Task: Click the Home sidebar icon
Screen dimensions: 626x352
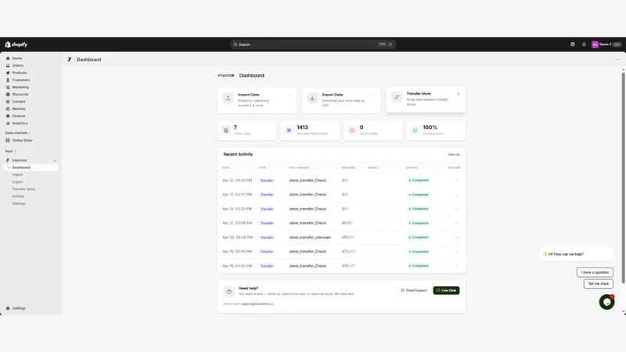Action: 8,58
